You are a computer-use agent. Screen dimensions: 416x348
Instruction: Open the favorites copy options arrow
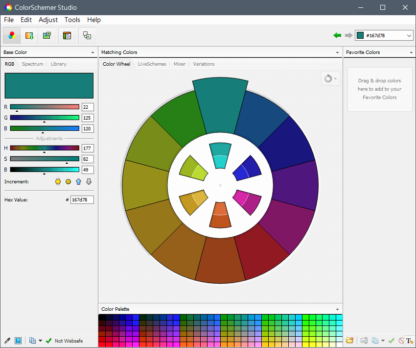(x=383, y=340)
